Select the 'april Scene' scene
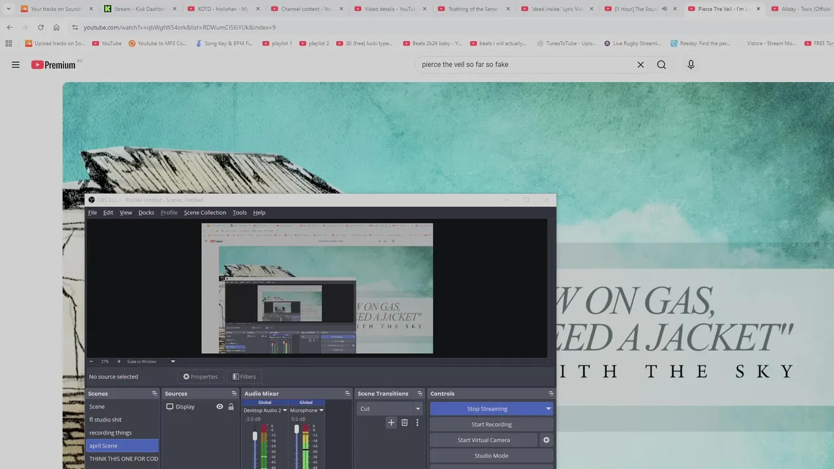 click(122, 446)
